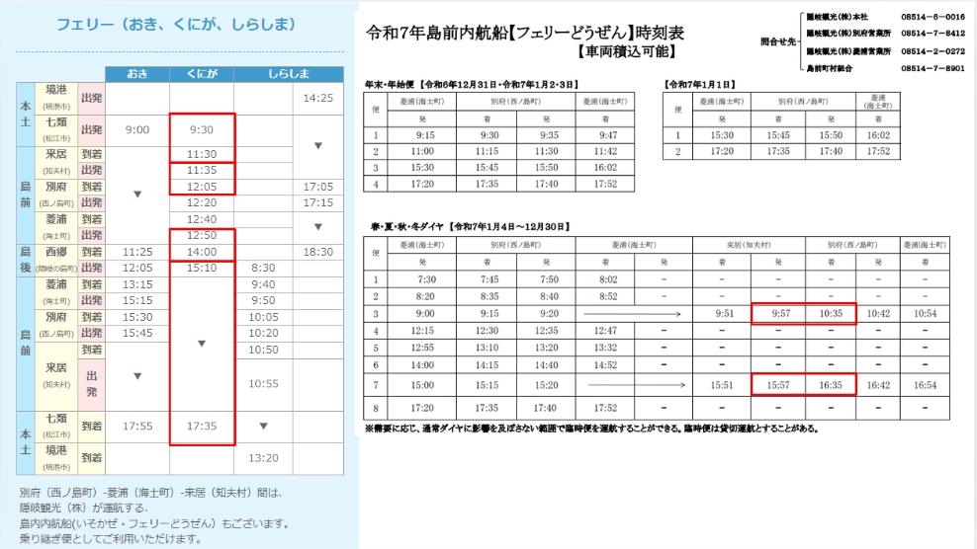Screen dimensions: 977x549
Task: Click the 【令和7年1月1日】 schedule heading
Action: 700,84
